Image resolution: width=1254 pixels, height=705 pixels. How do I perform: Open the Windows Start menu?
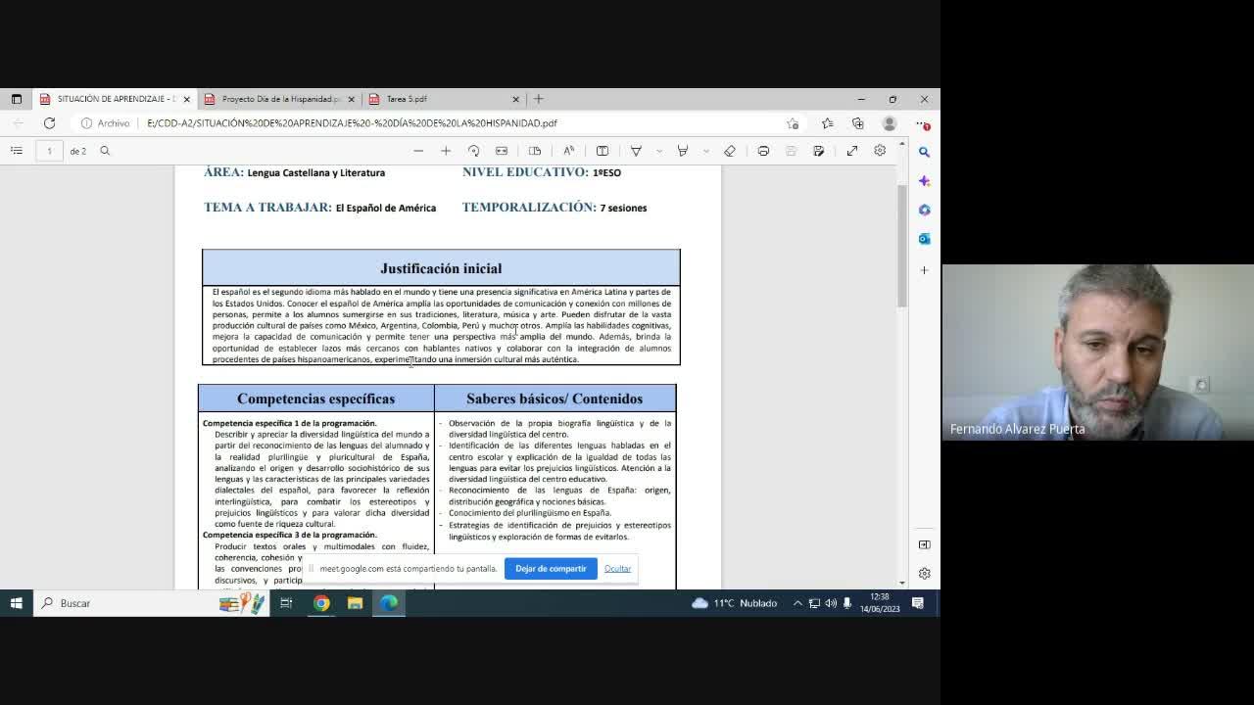pyautogui.click(x=17, y=603)
